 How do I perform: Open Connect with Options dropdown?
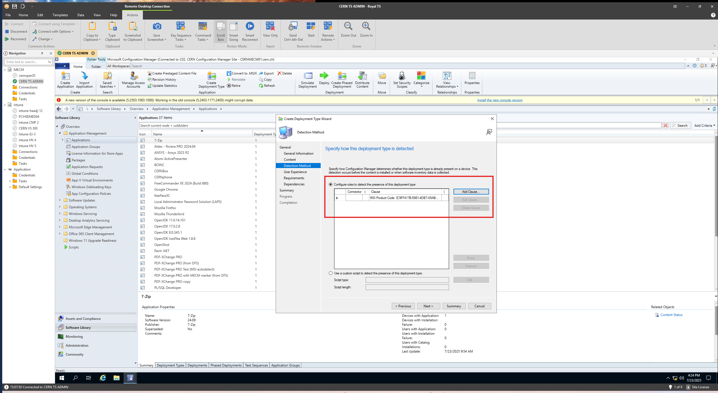tap(53, 32)
